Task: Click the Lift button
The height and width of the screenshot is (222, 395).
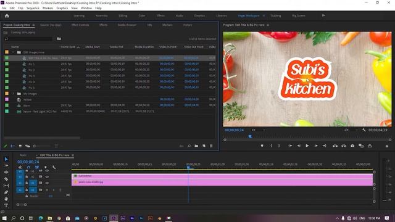Action: tap(335, 146)
